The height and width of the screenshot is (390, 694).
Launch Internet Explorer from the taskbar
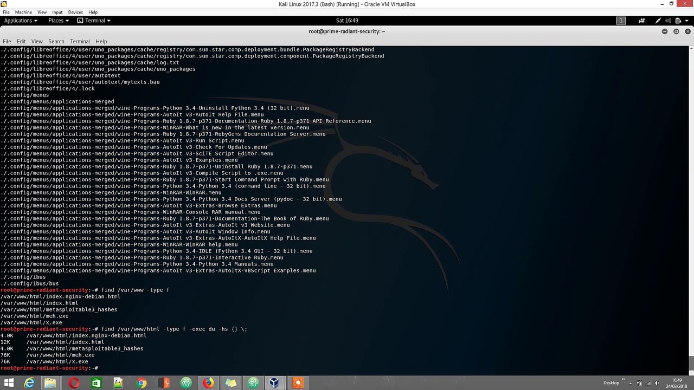[x=29, y=383]
